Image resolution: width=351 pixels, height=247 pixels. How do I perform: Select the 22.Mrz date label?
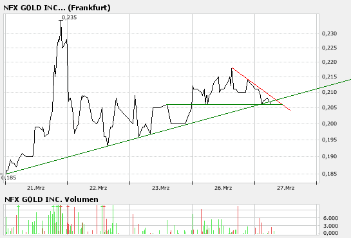(99, 188)
